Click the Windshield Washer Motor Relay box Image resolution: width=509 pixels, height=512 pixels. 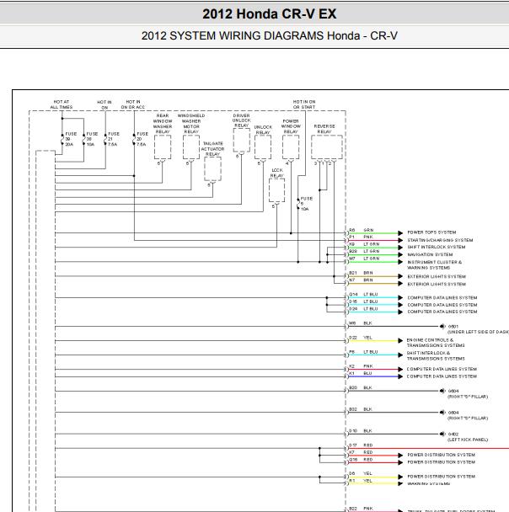click(x=191, y=147)
